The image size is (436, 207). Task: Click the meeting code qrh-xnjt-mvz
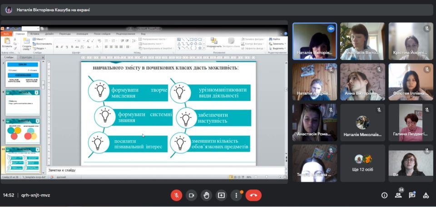[x=35, y=195]
